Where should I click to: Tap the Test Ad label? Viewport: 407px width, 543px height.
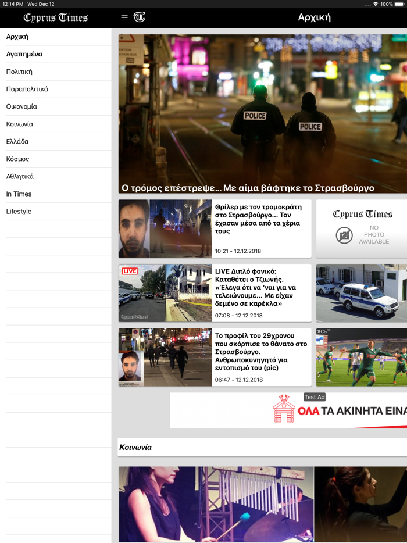coord(315,397)
